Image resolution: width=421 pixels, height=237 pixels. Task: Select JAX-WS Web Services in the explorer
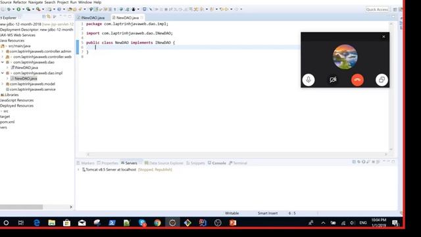(x=18, y=35)
